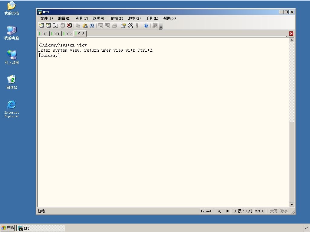Image resolution: width=310 pixels, height=232 pixels.
Task: Open the 开始 Start button
Action: [8, 228]
